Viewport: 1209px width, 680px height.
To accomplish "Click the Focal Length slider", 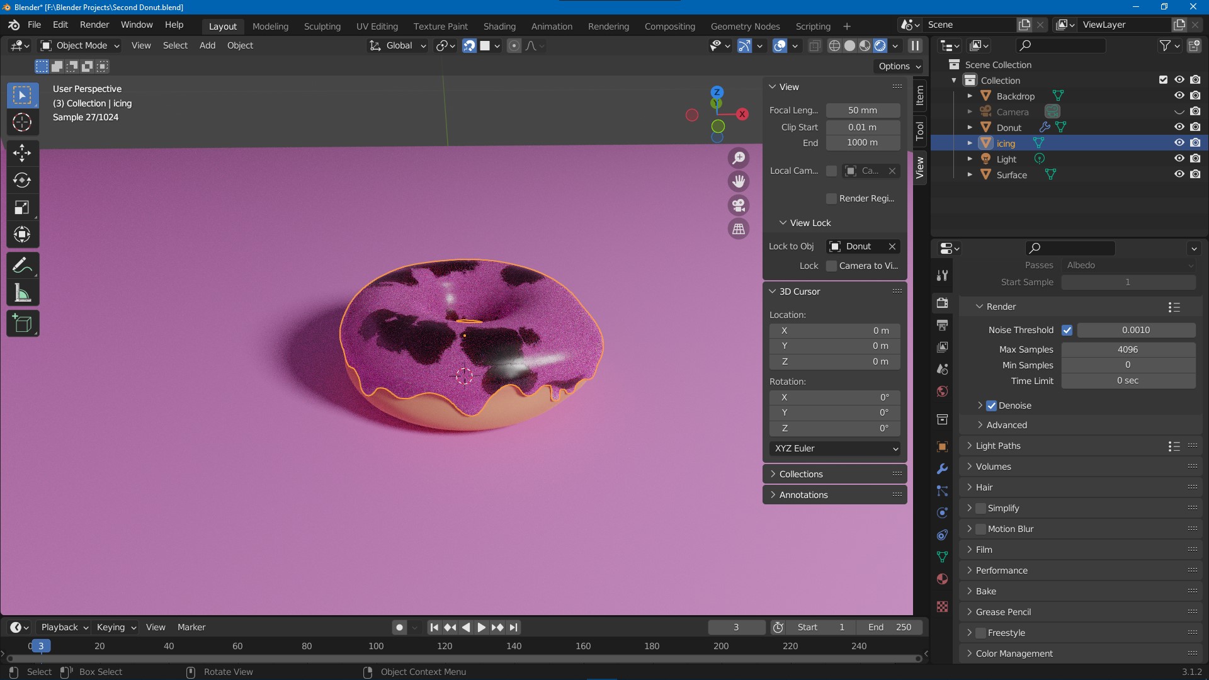I will (863, 110).
